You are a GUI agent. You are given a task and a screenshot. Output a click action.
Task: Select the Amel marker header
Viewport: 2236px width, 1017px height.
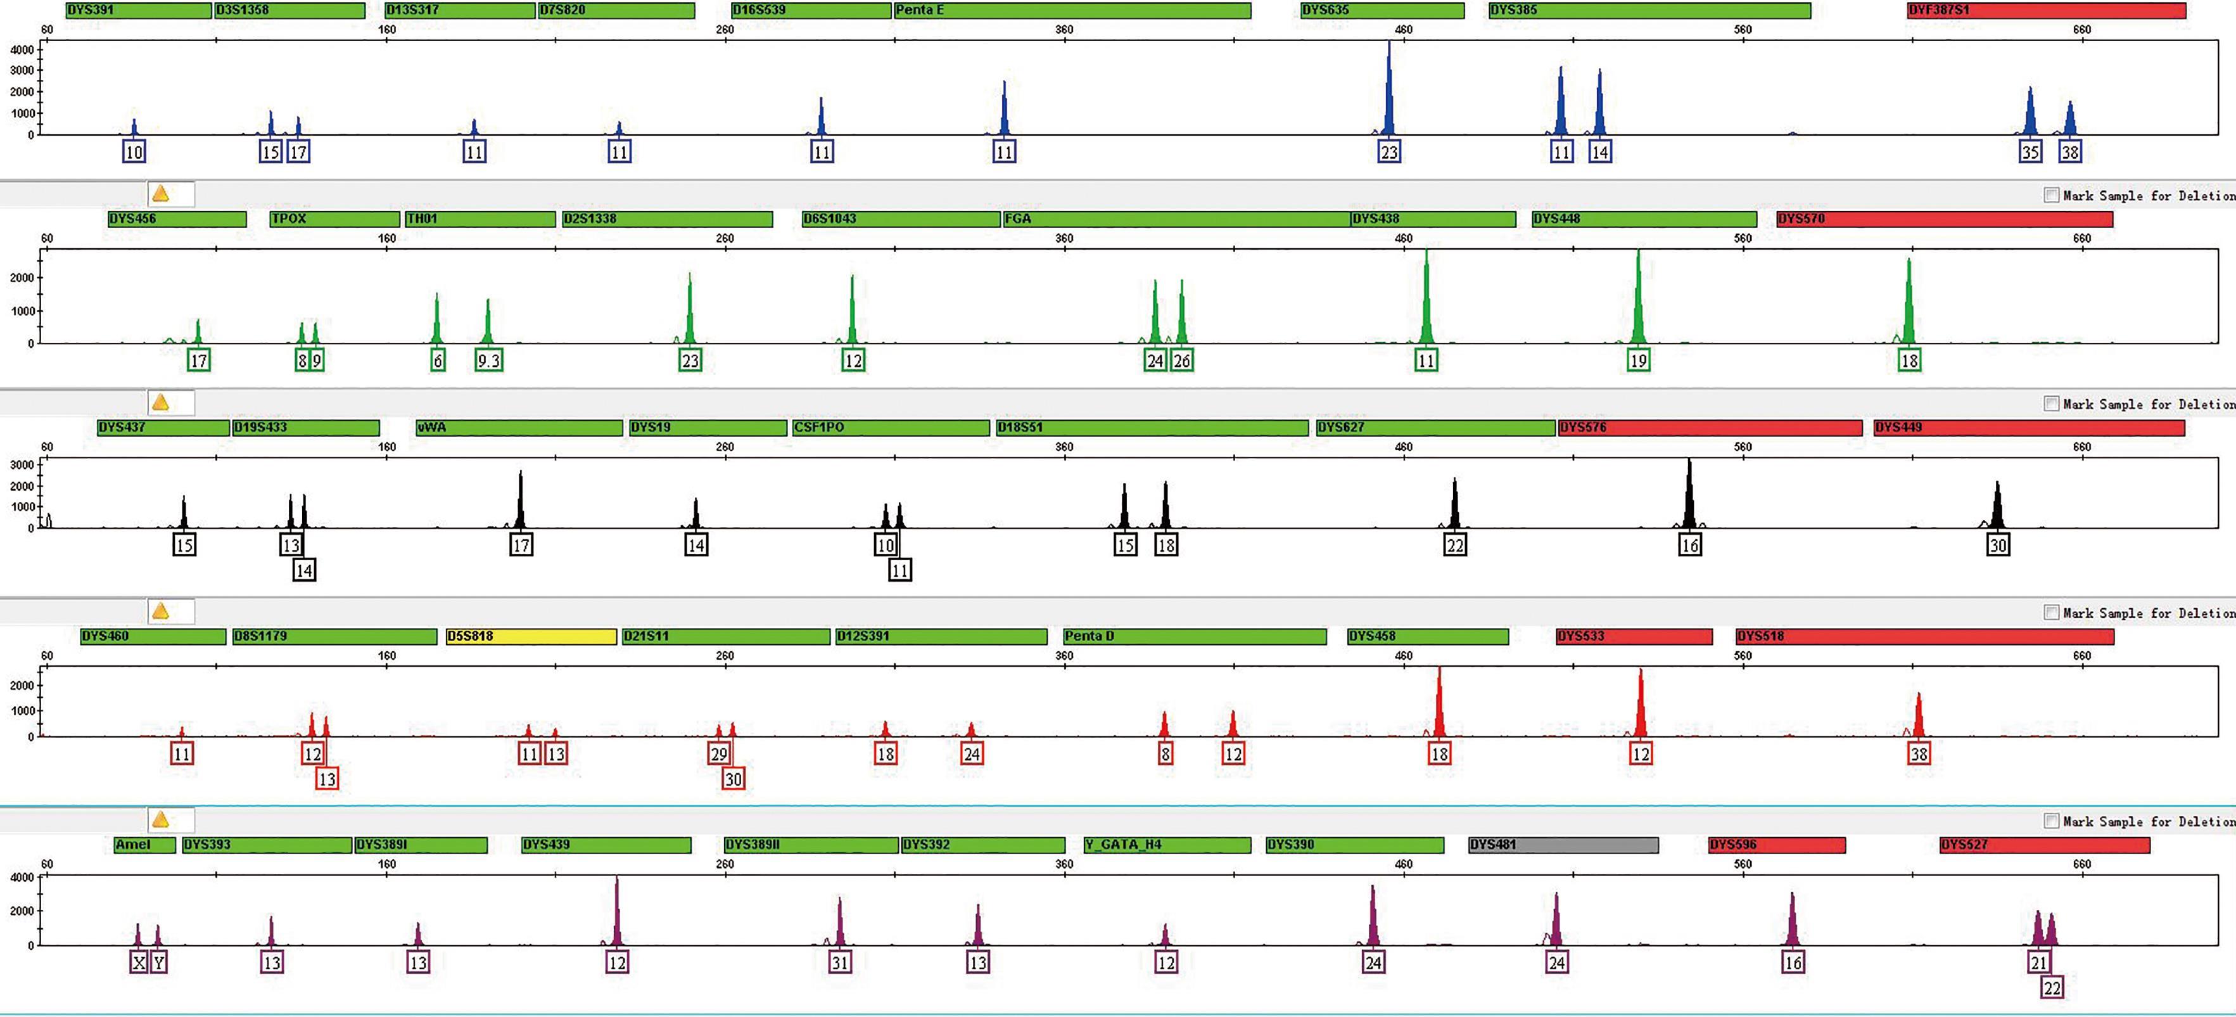point(144,845)
